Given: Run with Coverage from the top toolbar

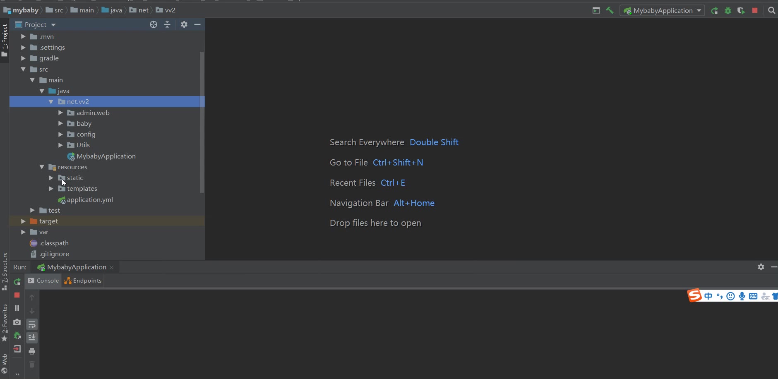Looking at the screenshot, I should click(x=741, y=11).
